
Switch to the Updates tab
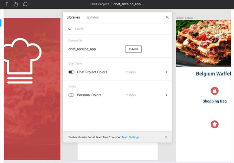[x=92, y=17]
